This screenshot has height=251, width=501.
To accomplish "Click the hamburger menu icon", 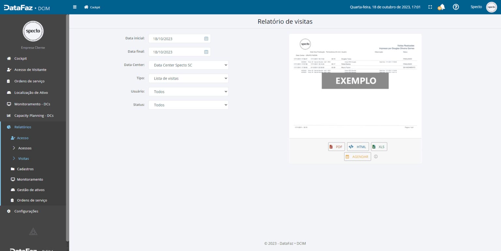I will [x=75, y=7].
